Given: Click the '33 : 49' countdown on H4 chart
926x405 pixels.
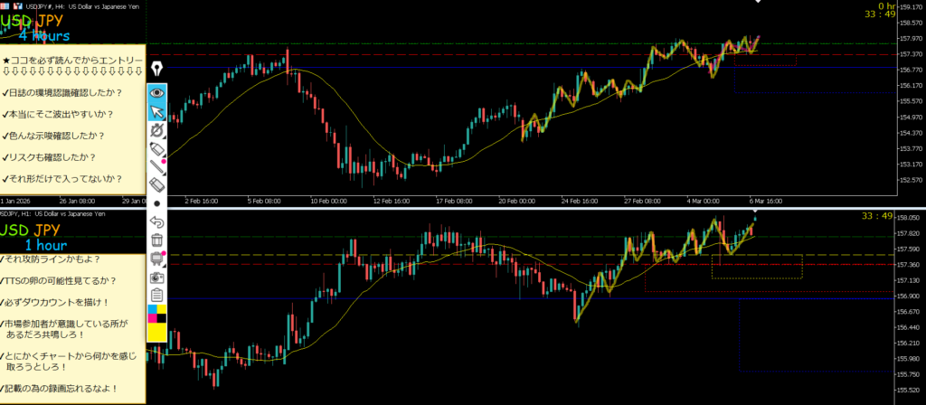Looking at the screenshot, I should [x=880, y=14].
